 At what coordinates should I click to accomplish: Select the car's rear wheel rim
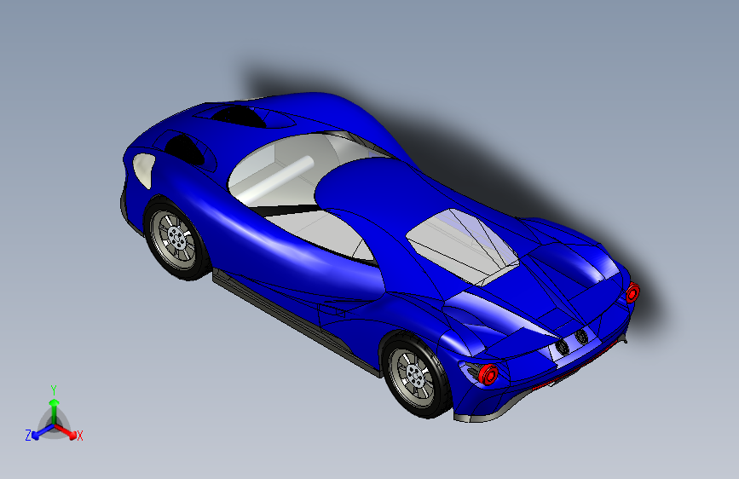[x=413, y=376]
